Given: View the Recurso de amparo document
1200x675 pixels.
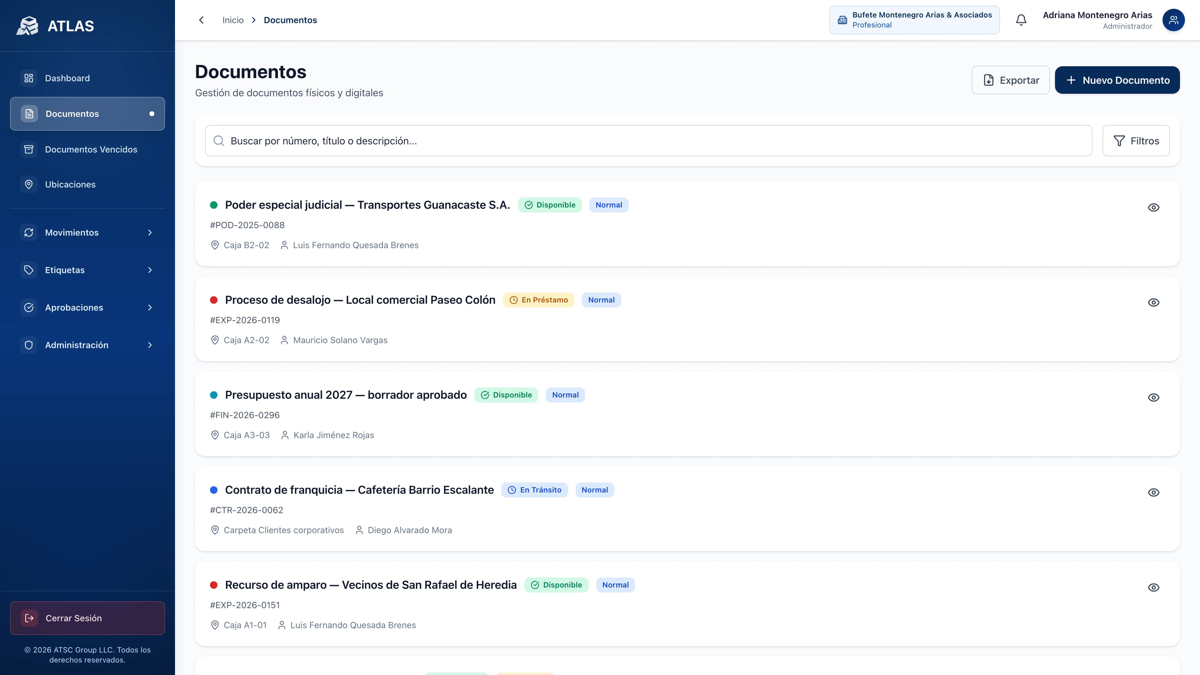Looking at the screenshot, I should pos(1153,587).
